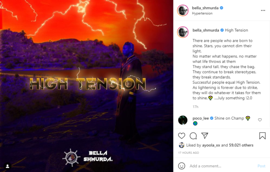Image resolution: width=270 pixels, height=172 pixels.
Task: Share the post via paper plane icon
Action: (x=205, y=136)
